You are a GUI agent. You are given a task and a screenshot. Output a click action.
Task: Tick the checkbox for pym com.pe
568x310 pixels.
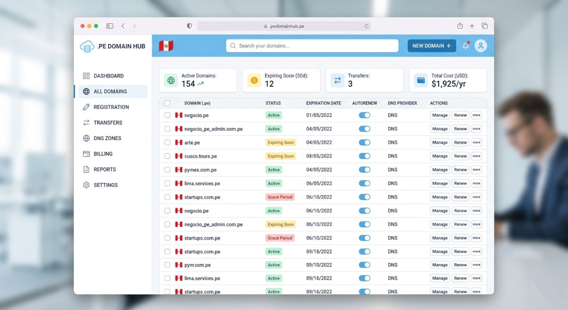point(167,265)
